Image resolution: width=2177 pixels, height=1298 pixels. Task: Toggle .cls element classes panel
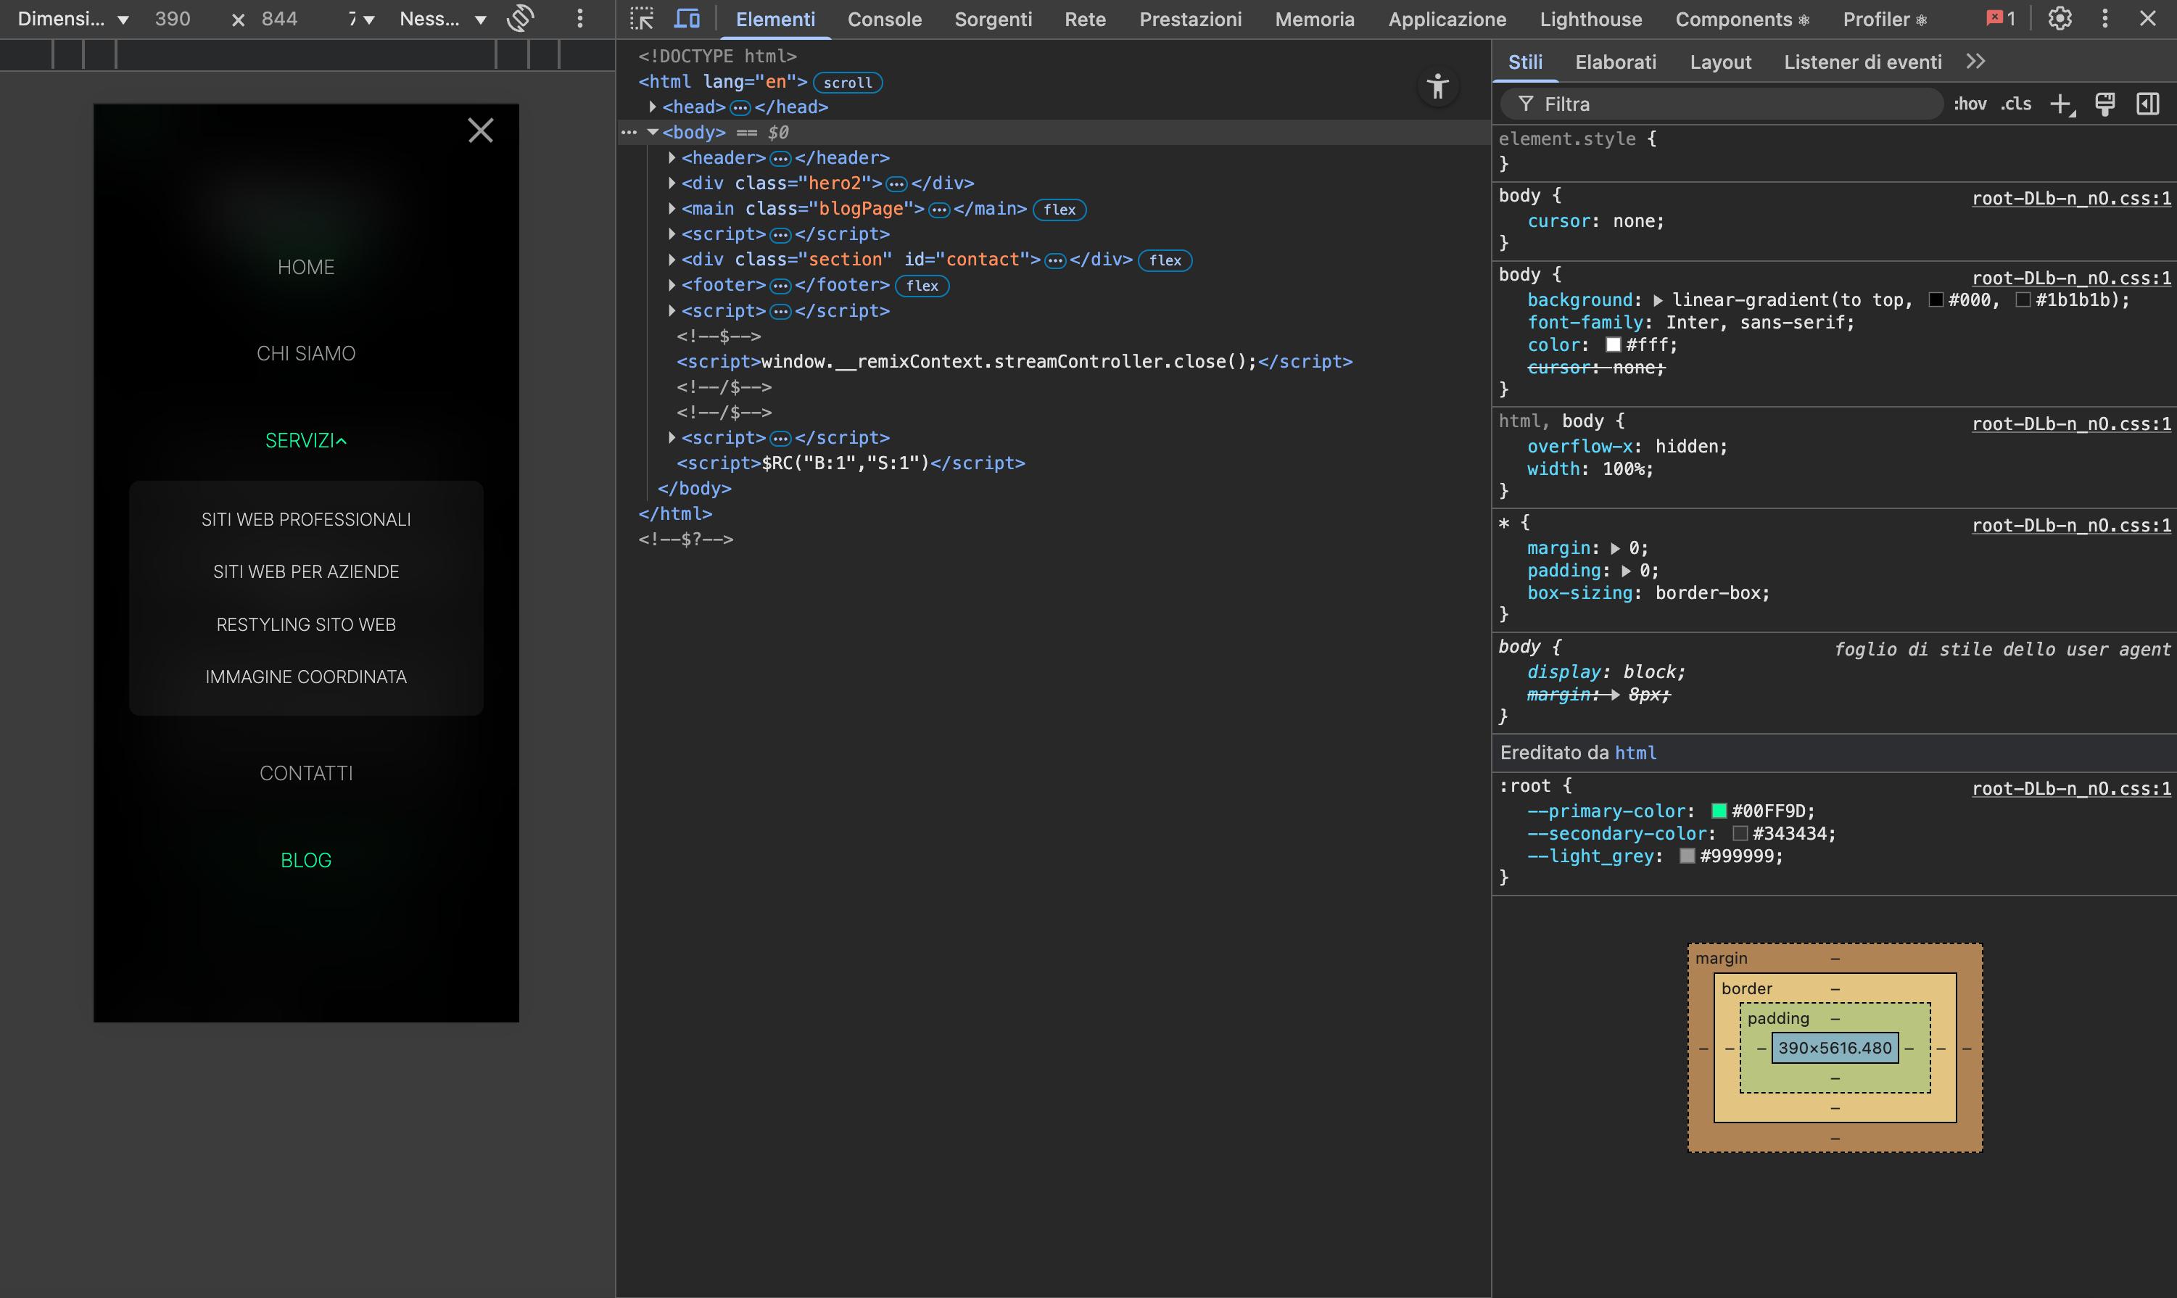click(2016, 104)
